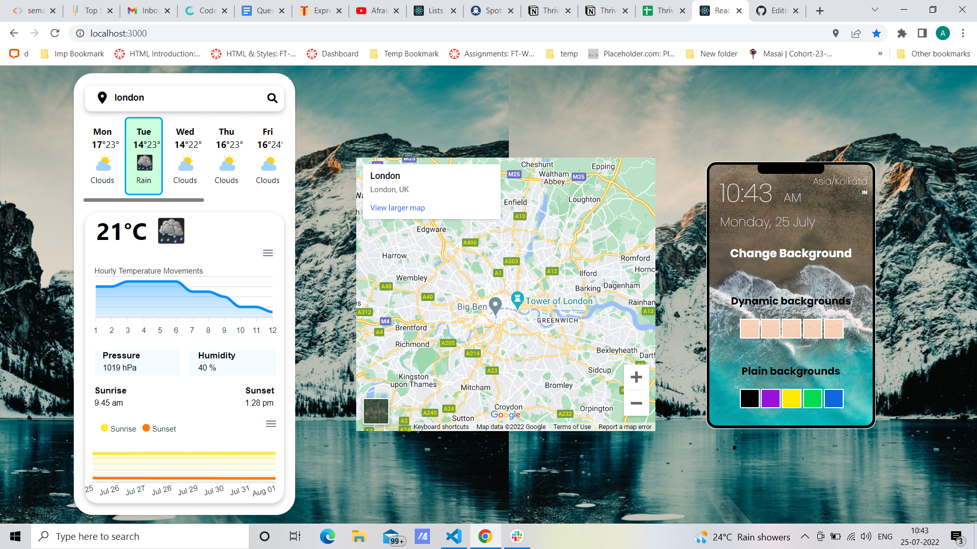Screen dimensions: 977x549
Task: Zoom in on the Google map
Action: pyautogui.click(x=636, y=377)
